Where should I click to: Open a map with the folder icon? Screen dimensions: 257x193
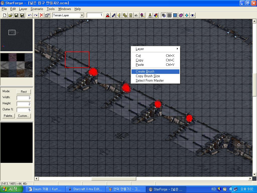point(11,15)
